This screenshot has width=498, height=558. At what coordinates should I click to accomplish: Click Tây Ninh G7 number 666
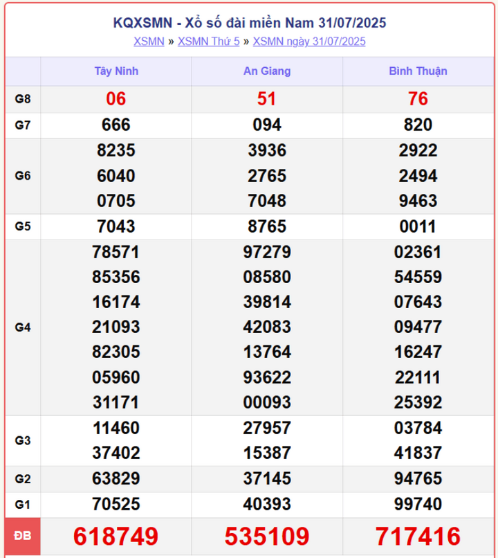[x=116, y=125]
